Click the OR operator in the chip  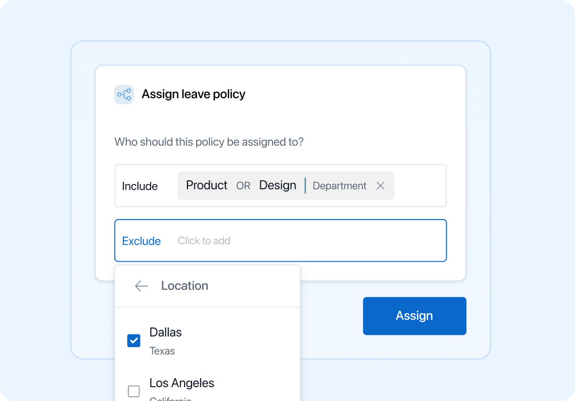[243, 186]
